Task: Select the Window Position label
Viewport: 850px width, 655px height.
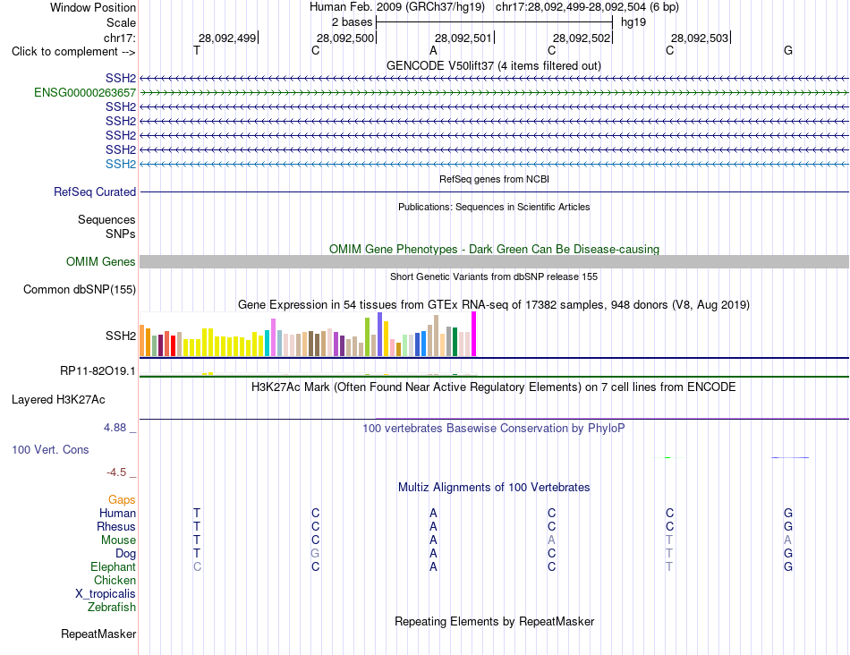Action: point(93,7)
